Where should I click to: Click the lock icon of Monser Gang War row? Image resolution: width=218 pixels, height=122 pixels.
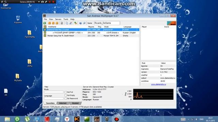click(45, 36)
